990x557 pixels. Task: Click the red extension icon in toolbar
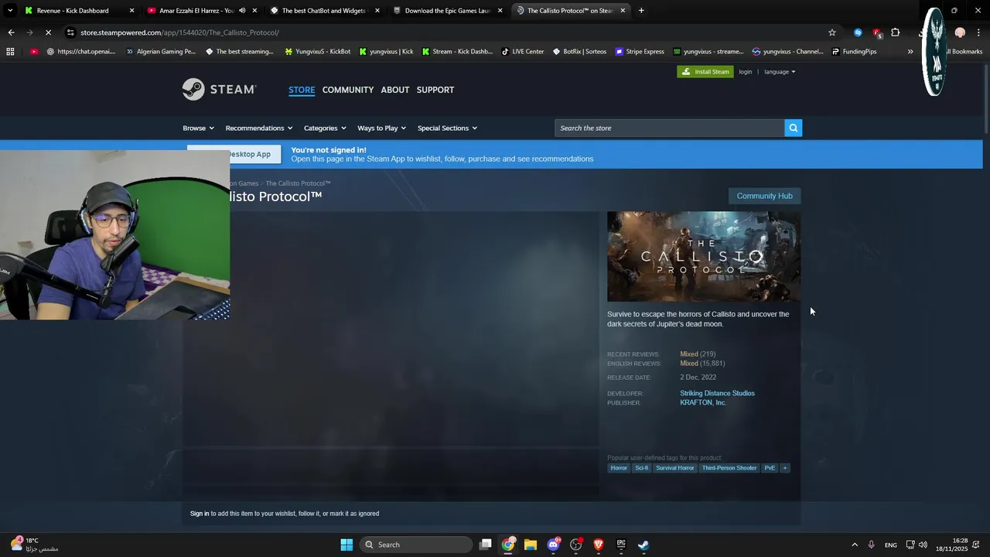(x=877, y=32)
